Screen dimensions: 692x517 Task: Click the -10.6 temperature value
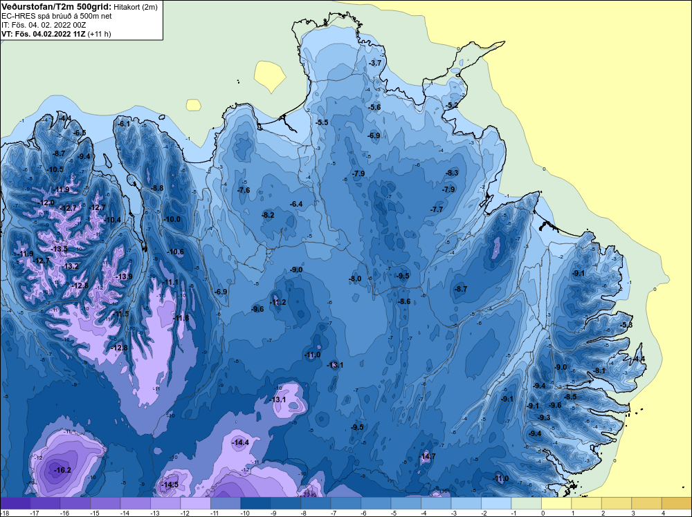coord(176,252)
